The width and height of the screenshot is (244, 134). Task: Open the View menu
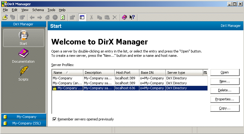point(25,10)
